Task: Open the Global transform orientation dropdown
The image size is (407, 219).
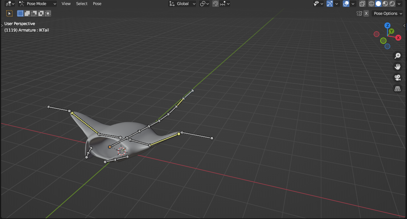Action: tap(182, 4)
